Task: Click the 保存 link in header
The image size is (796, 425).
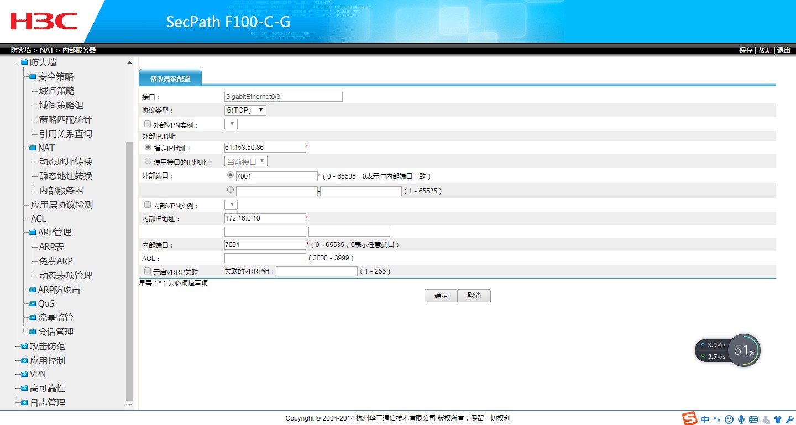Action: [x=746, y=50]
